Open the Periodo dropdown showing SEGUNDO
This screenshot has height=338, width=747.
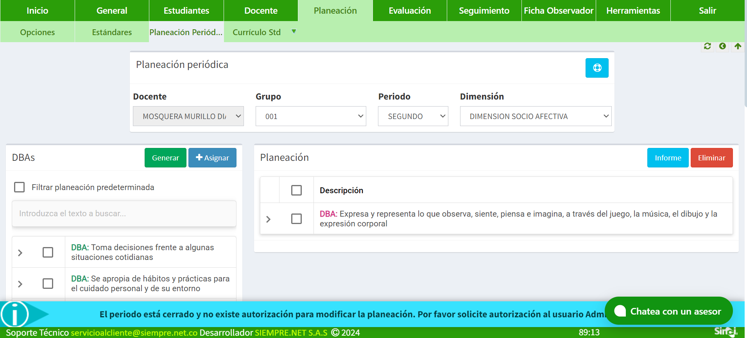click(x=413, y=116)
